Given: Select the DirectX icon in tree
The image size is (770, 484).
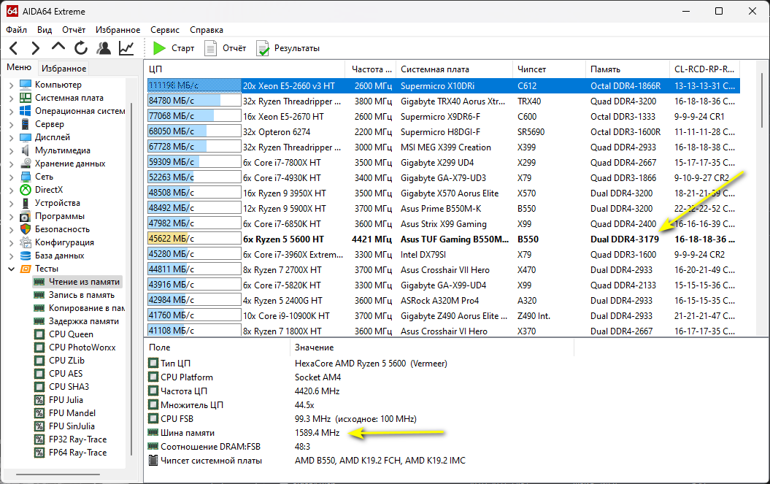Looking at the screenshot, I should coord(26,190).
